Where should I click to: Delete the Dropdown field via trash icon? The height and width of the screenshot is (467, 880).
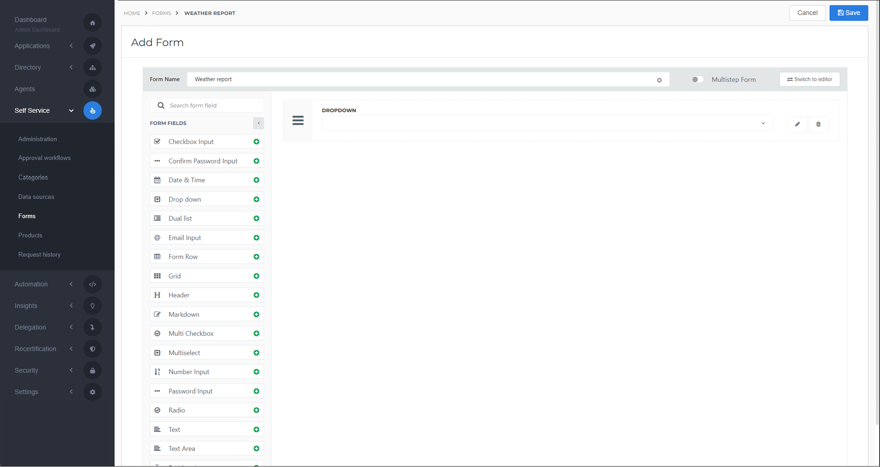pos(818,124)
